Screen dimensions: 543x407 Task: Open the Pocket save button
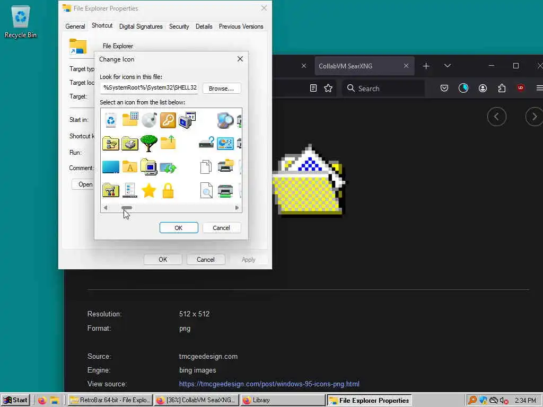[x=444, y=89]
